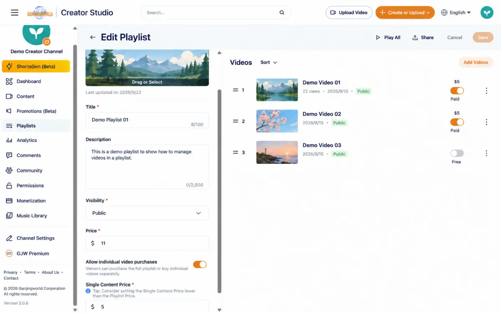This screenshot has height=313, width=501.
Task: Click the GanjingWorld logo
Action: click(40, 13)
